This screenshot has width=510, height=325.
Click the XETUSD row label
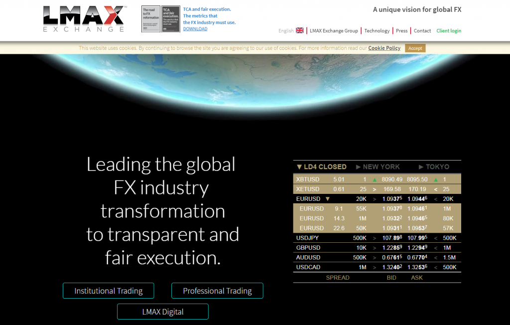click(308, 189)
